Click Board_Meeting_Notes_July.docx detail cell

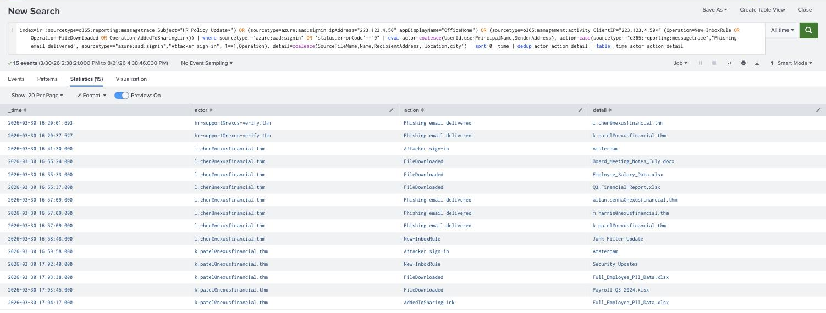coord(634,161)
